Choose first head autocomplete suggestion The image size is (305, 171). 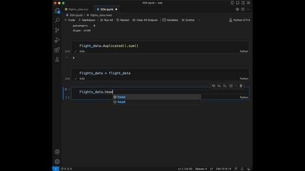157,97
